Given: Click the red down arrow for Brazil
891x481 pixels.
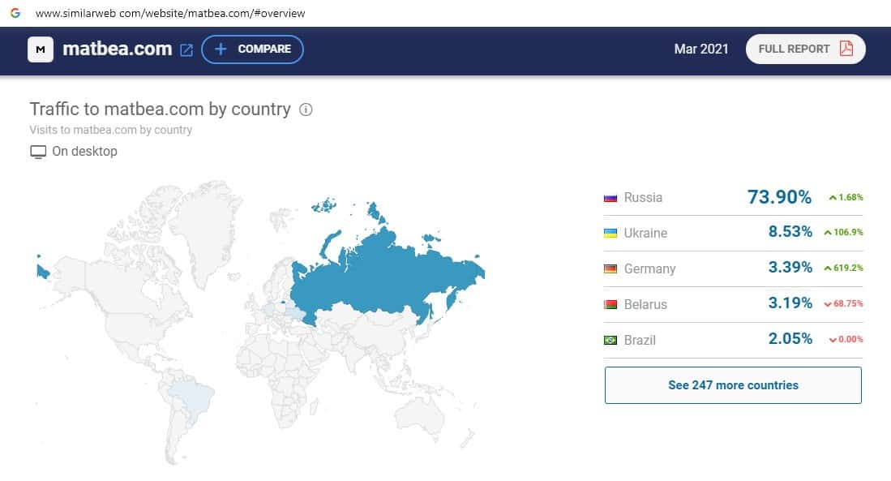Looking at the screenshot, I should click(x=833, y=340).
